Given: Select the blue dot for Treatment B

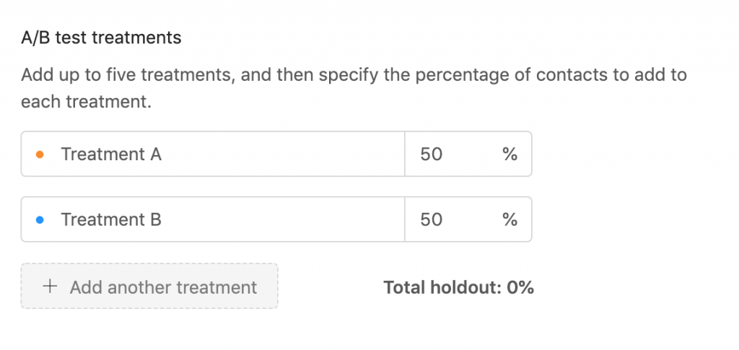Looking at the screenshot, I should tap(40, 219).
